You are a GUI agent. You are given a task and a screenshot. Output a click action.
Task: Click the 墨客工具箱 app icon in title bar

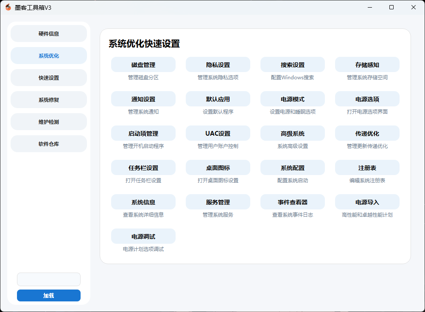point(8,7)
